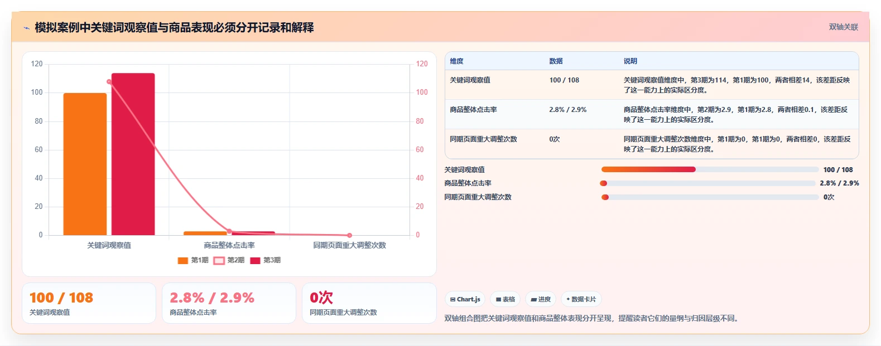
Task: Click the 120 label on the left gray axis
Action: (37, 64)
